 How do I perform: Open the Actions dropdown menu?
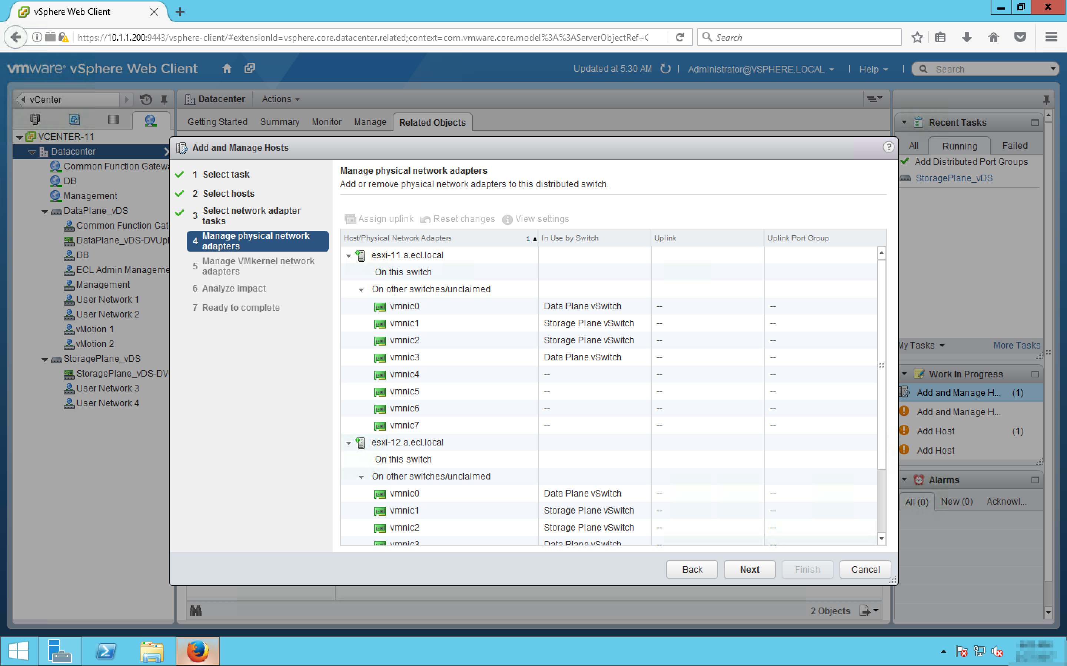(281, 99)
